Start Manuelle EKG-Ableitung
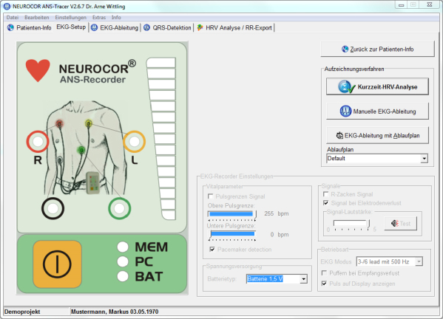The image size is (443, 319). (377, 111)
